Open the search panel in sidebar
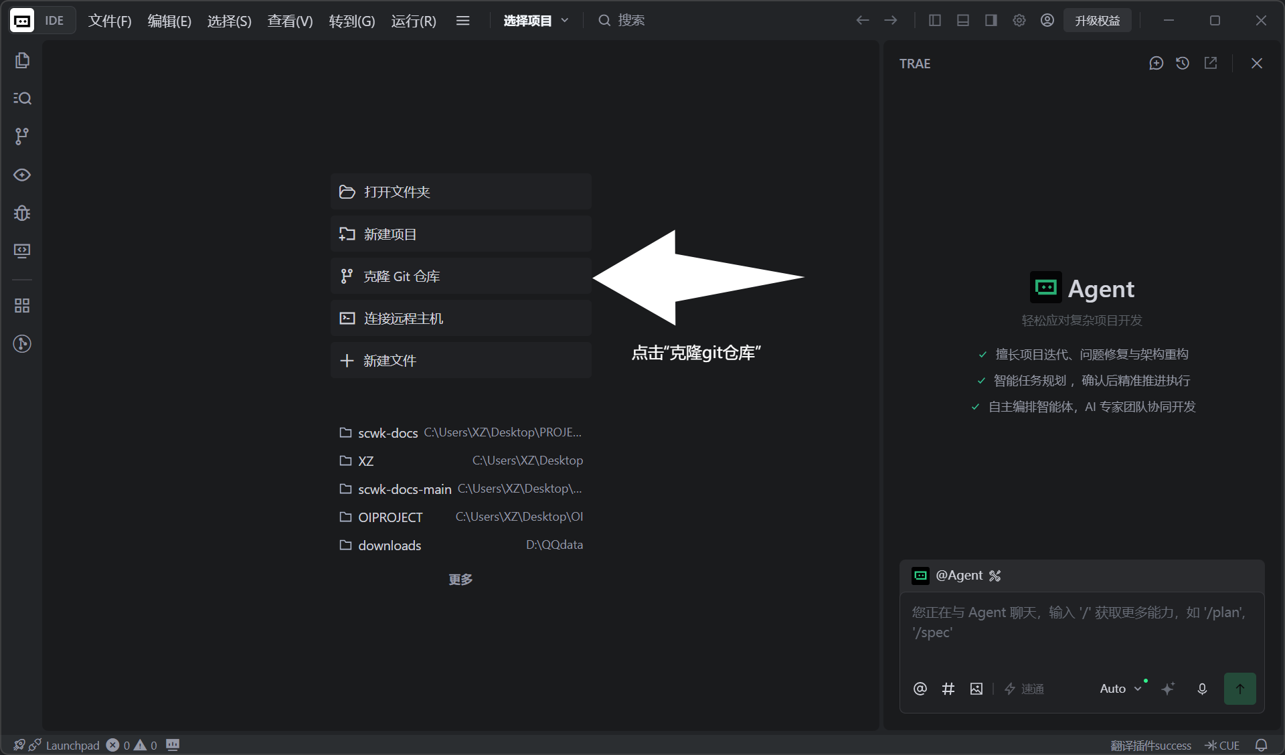Screen dimensions: 1285x755 [x=22, y=98]
